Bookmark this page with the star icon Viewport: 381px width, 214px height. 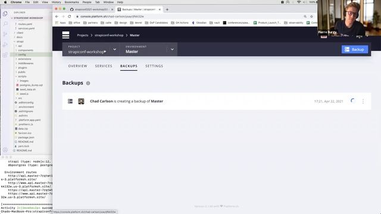point(311,17)
